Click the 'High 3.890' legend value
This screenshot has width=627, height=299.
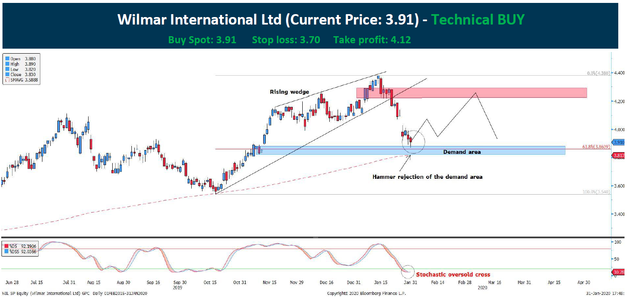(x=23, y=64)
